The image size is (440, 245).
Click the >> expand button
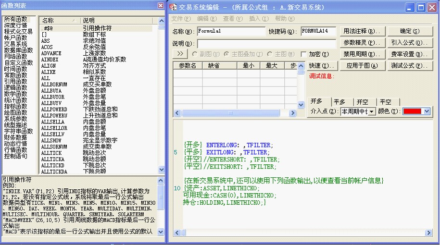point(180,53)
